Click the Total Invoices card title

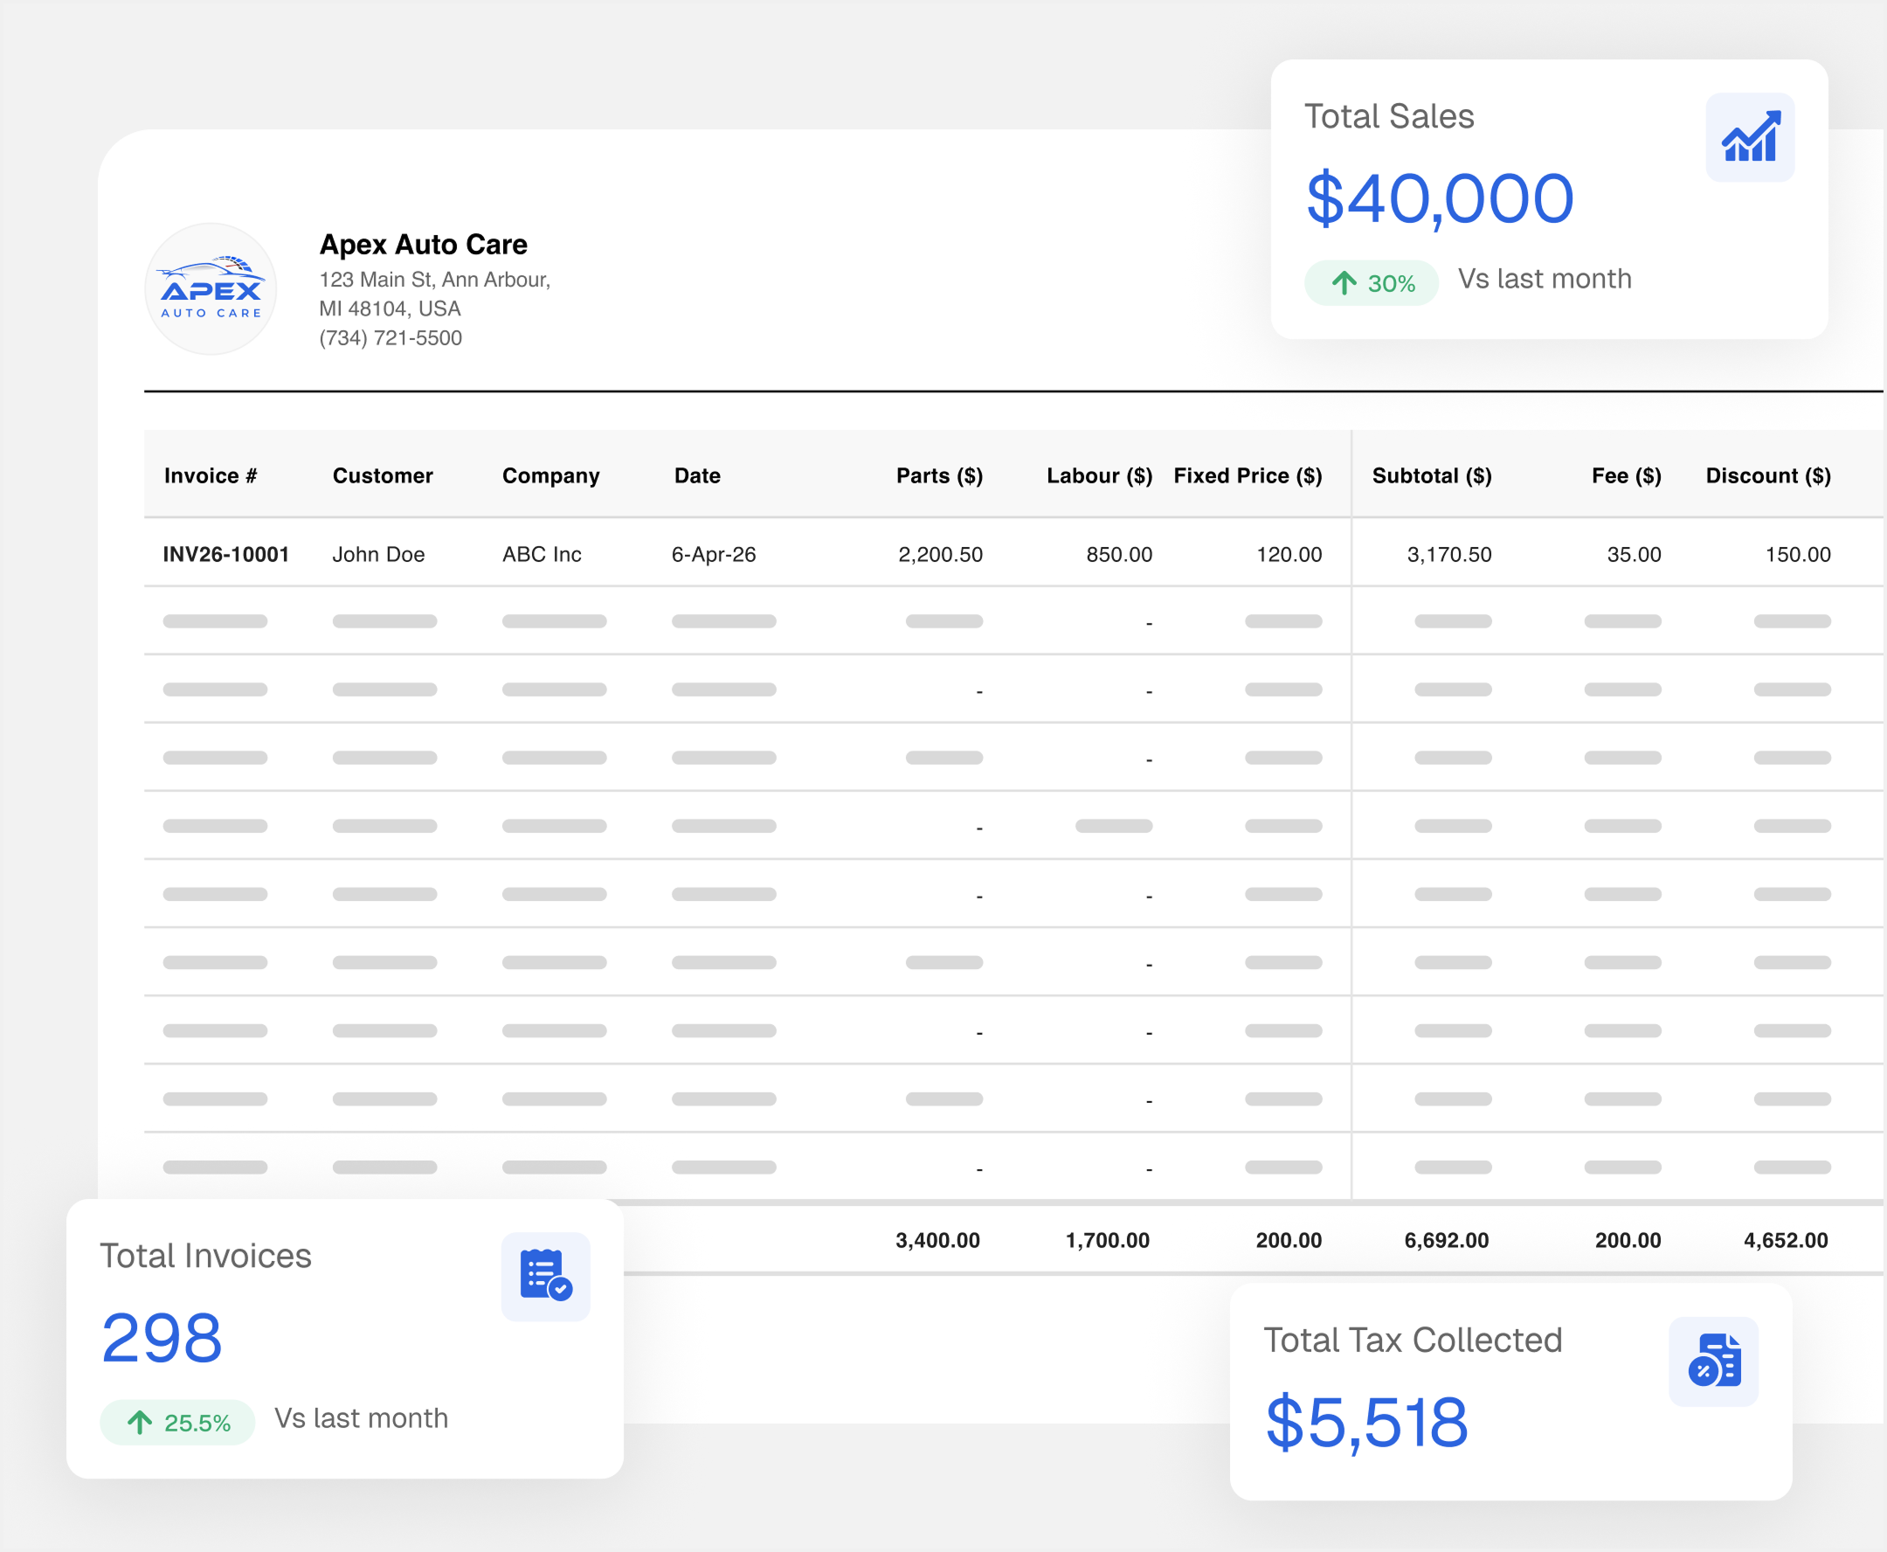coord(205,1256)
